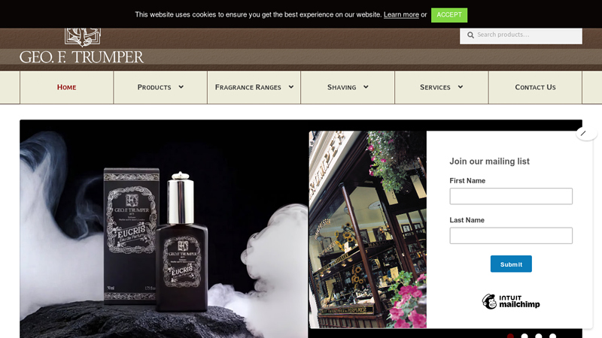Select the third slider dot

(539, 336)
